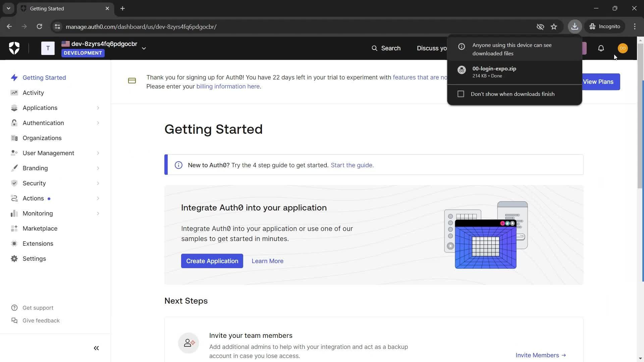644x362 pixels.
Task: Expand the Monitoring submenu chevron
Action: pos(98,214)
